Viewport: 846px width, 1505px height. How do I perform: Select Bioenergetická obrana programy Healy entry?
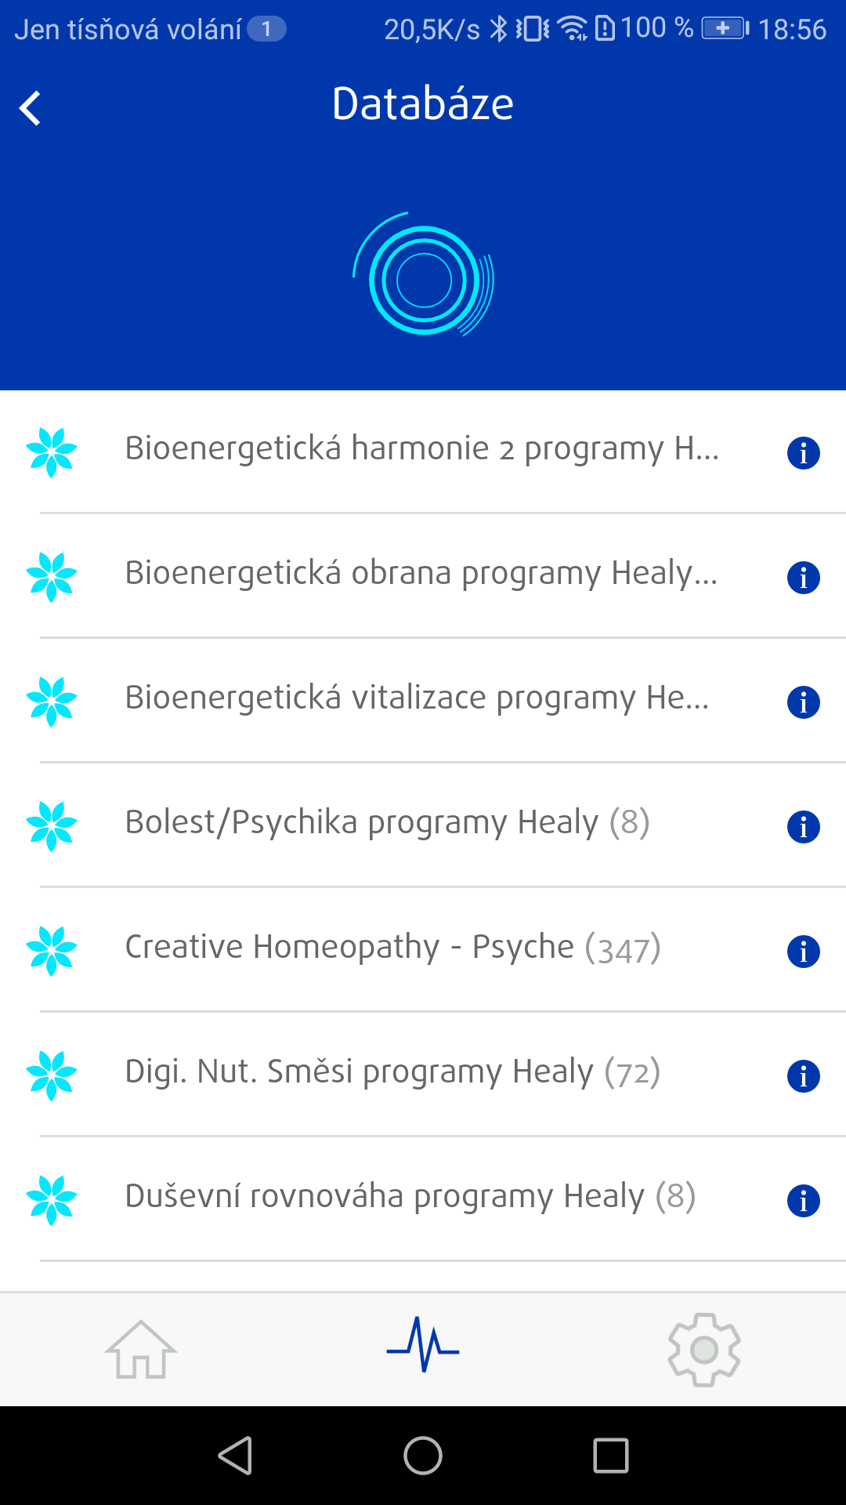click(421, 574)
